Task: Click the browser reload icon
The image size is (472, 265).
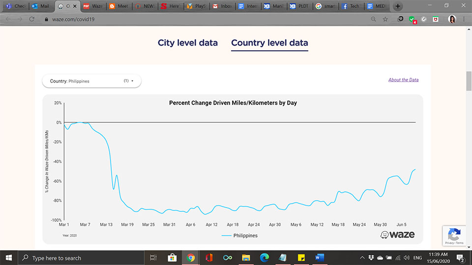Action: point(32,19)
